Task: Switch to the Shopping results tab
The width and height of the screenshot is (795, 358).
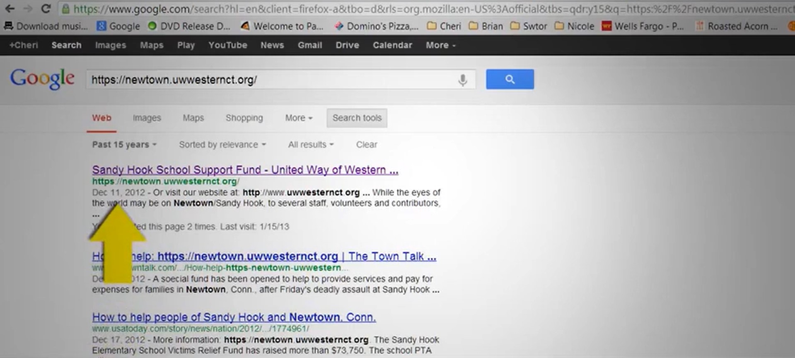Action: click(x=244, y=118)
